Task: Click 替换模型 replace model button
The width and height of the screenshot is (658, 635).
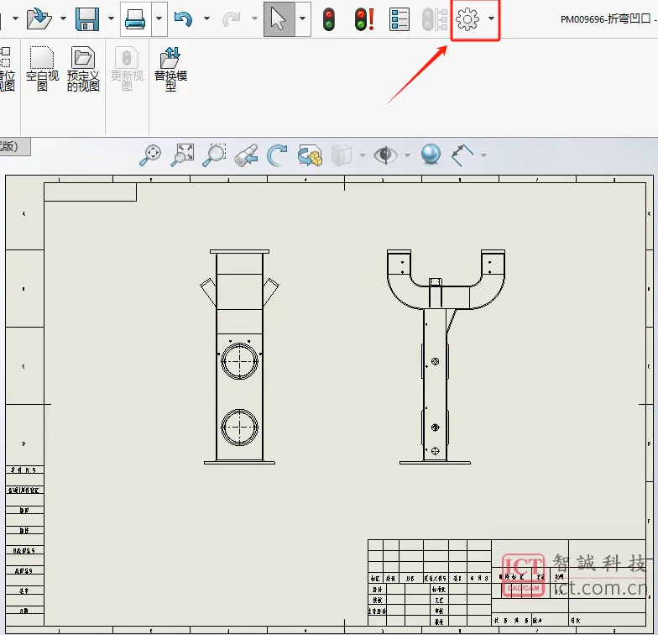Action: click(170, 69)
